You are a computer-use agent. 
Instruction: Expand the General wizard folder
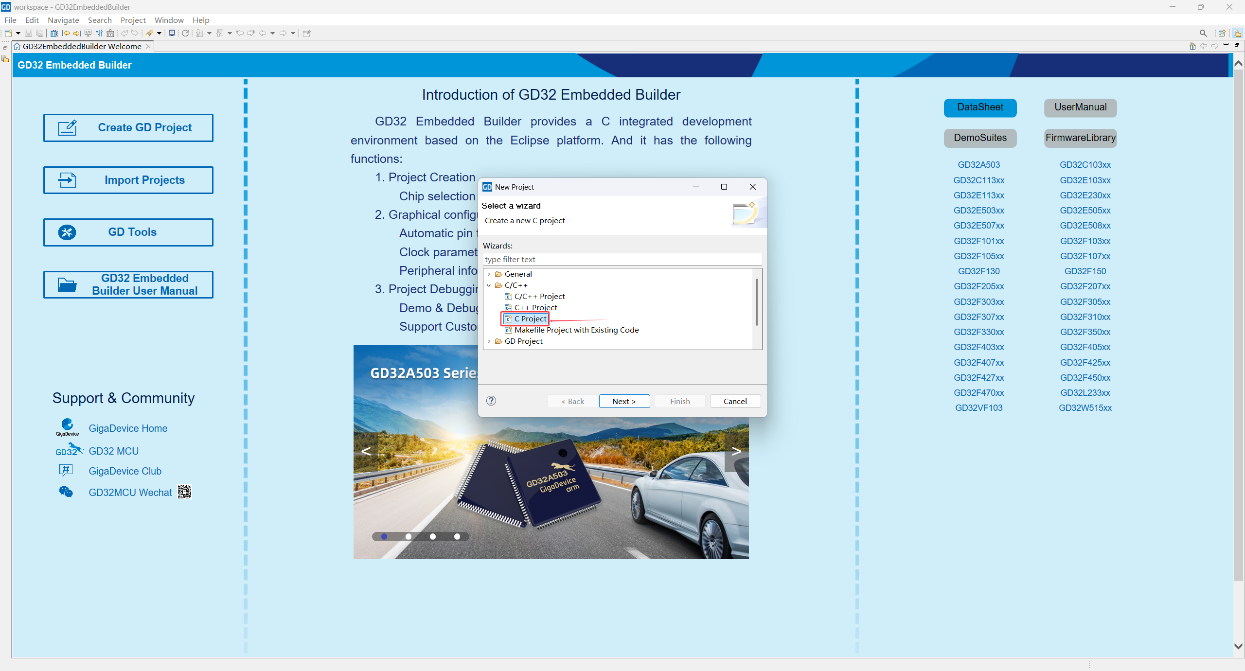(489, 274)
